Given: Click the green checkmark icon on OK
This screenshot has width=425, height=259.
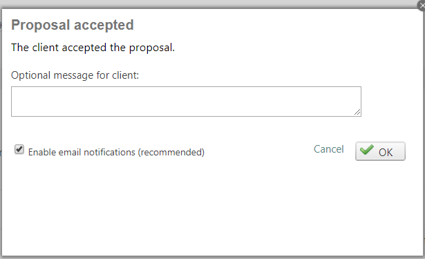Looking at the screenshot, I should [x=367, y=150].
